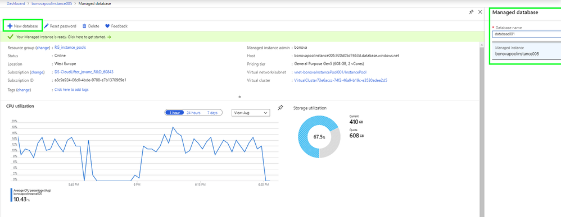Click the Reset password pencil button

point(60,26)
